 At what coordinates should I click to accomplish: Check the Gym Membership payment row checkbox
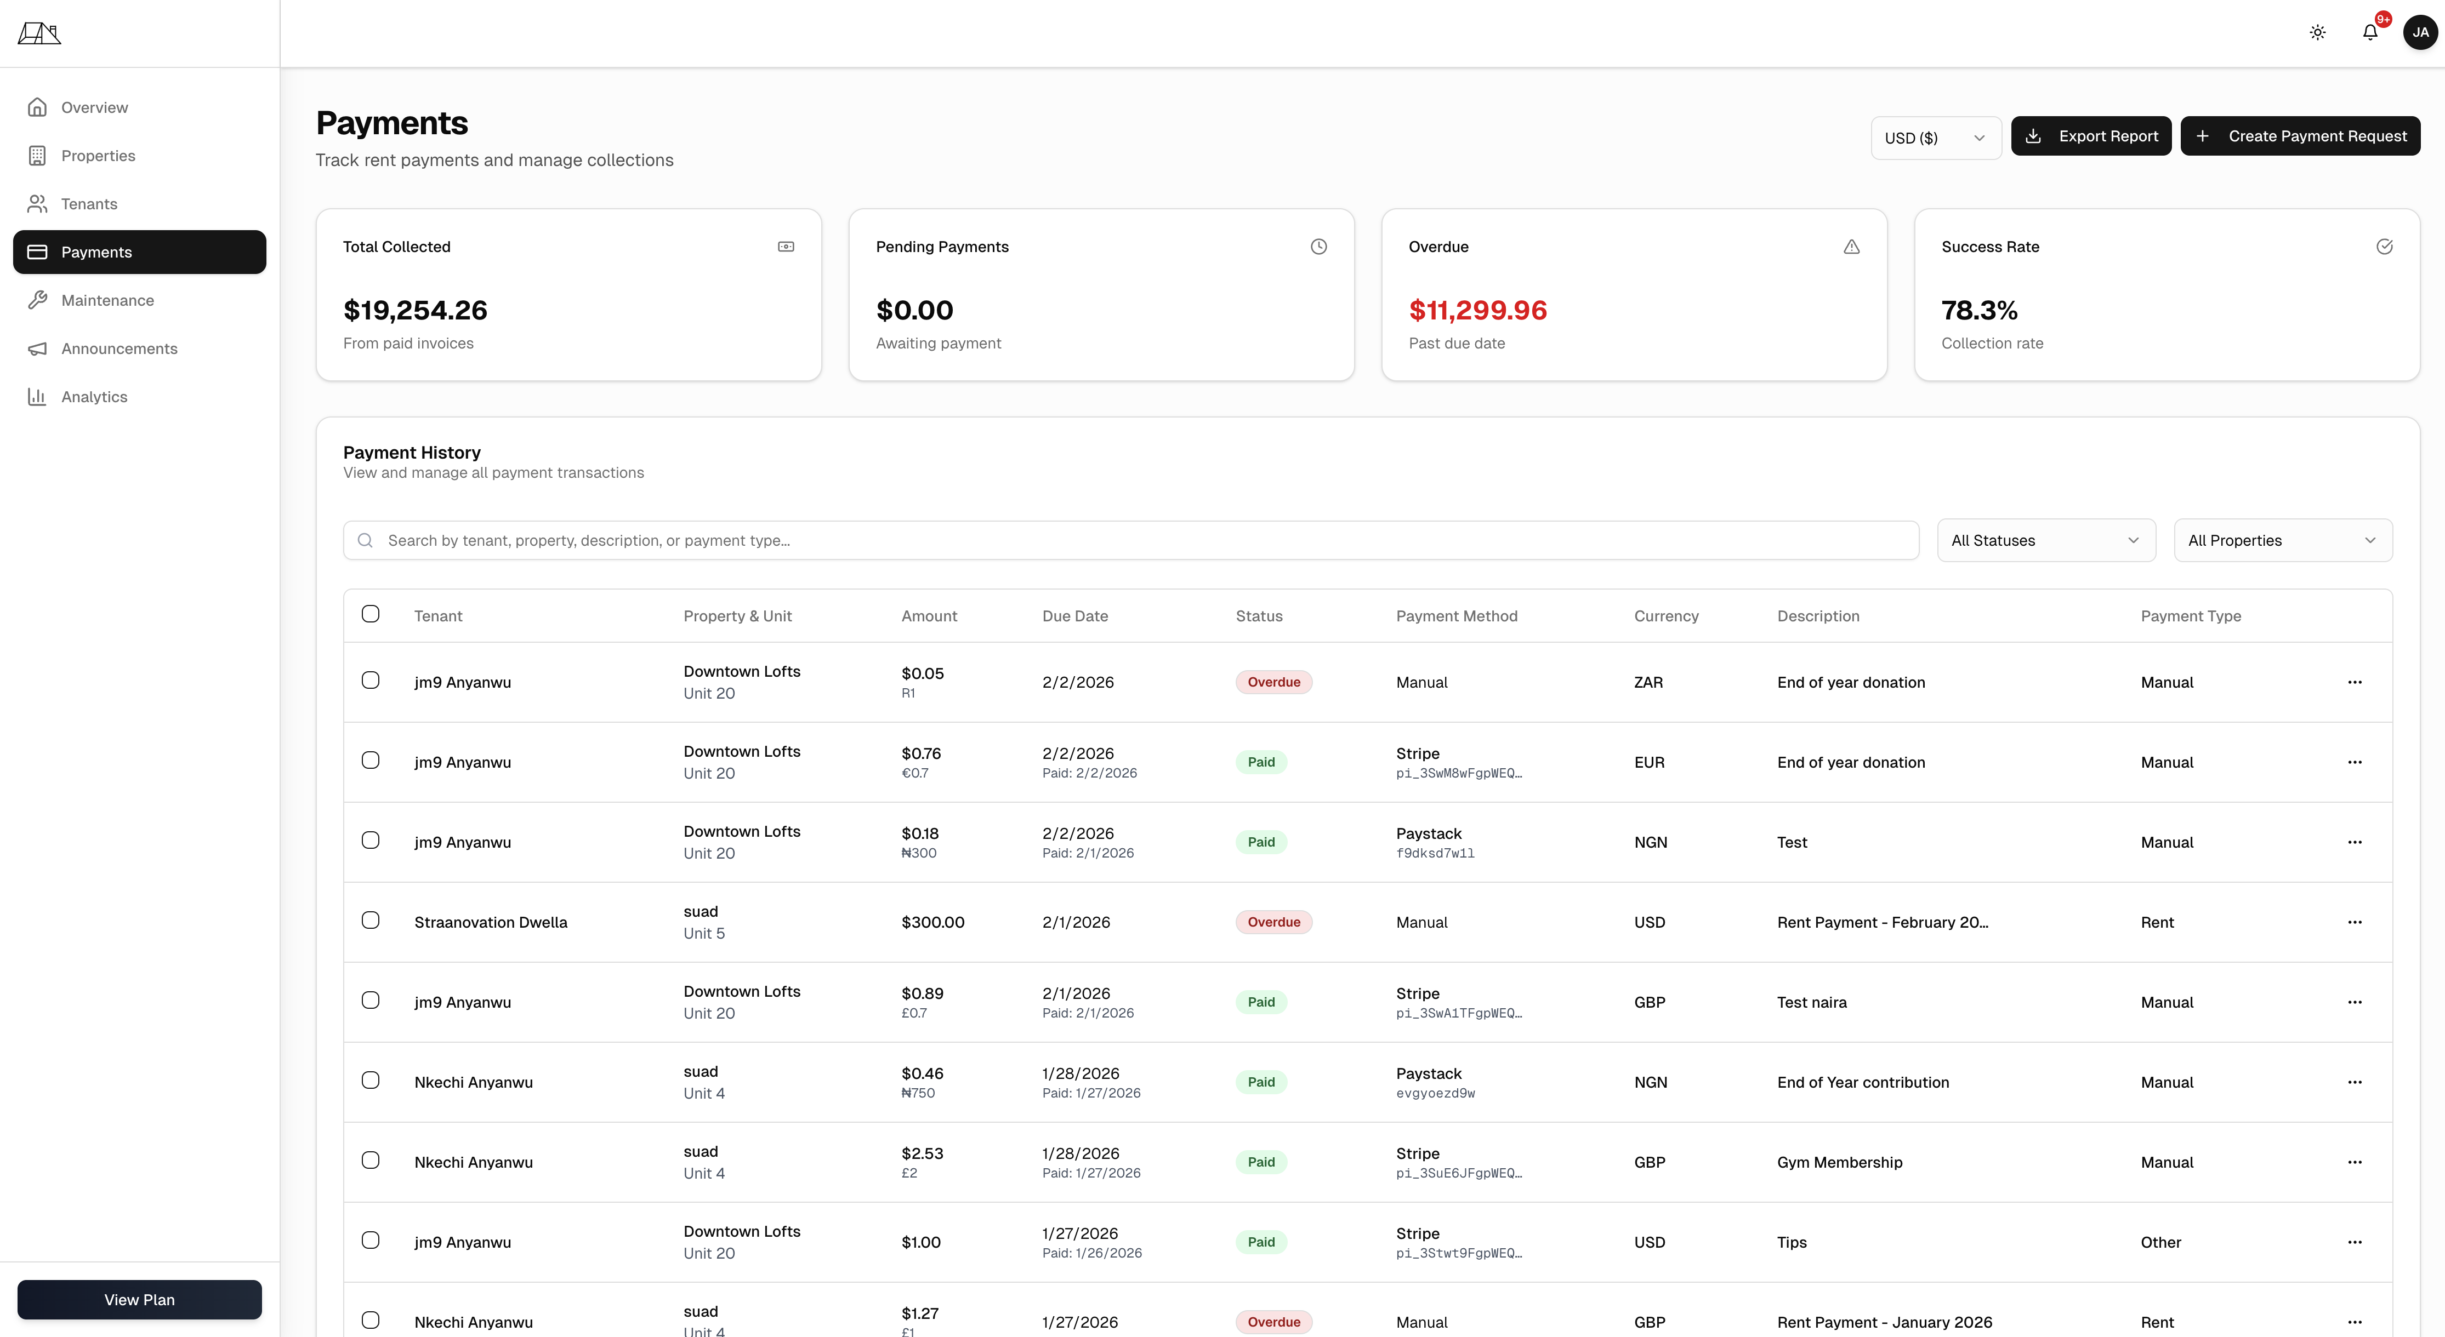(370, 1161)
